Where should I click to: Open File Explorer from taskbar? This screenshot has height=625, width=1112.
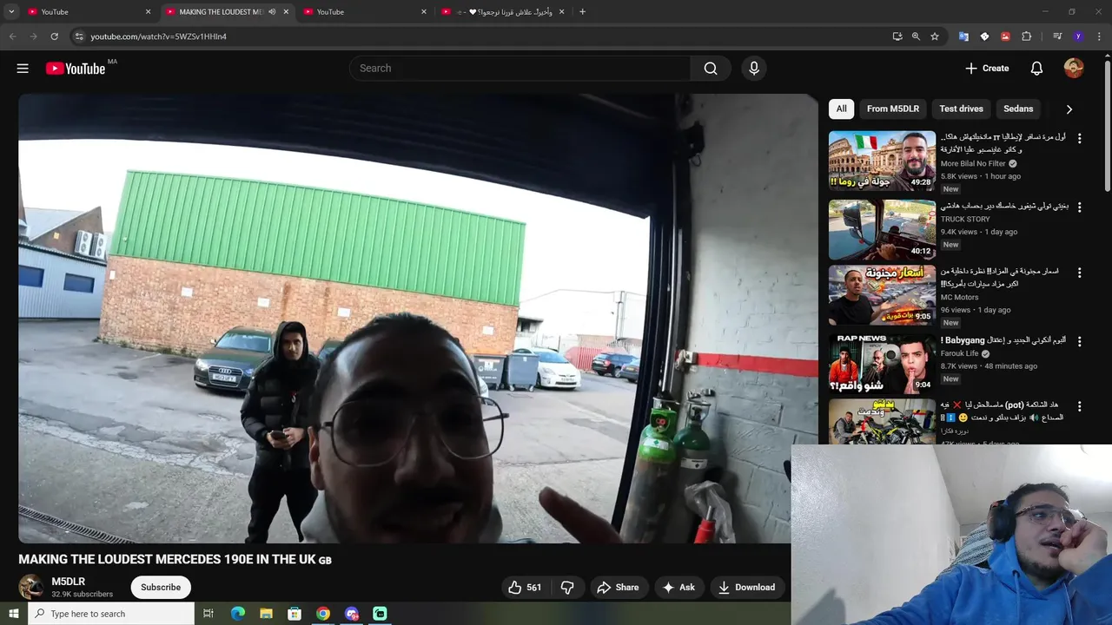[x=266, y=614]
